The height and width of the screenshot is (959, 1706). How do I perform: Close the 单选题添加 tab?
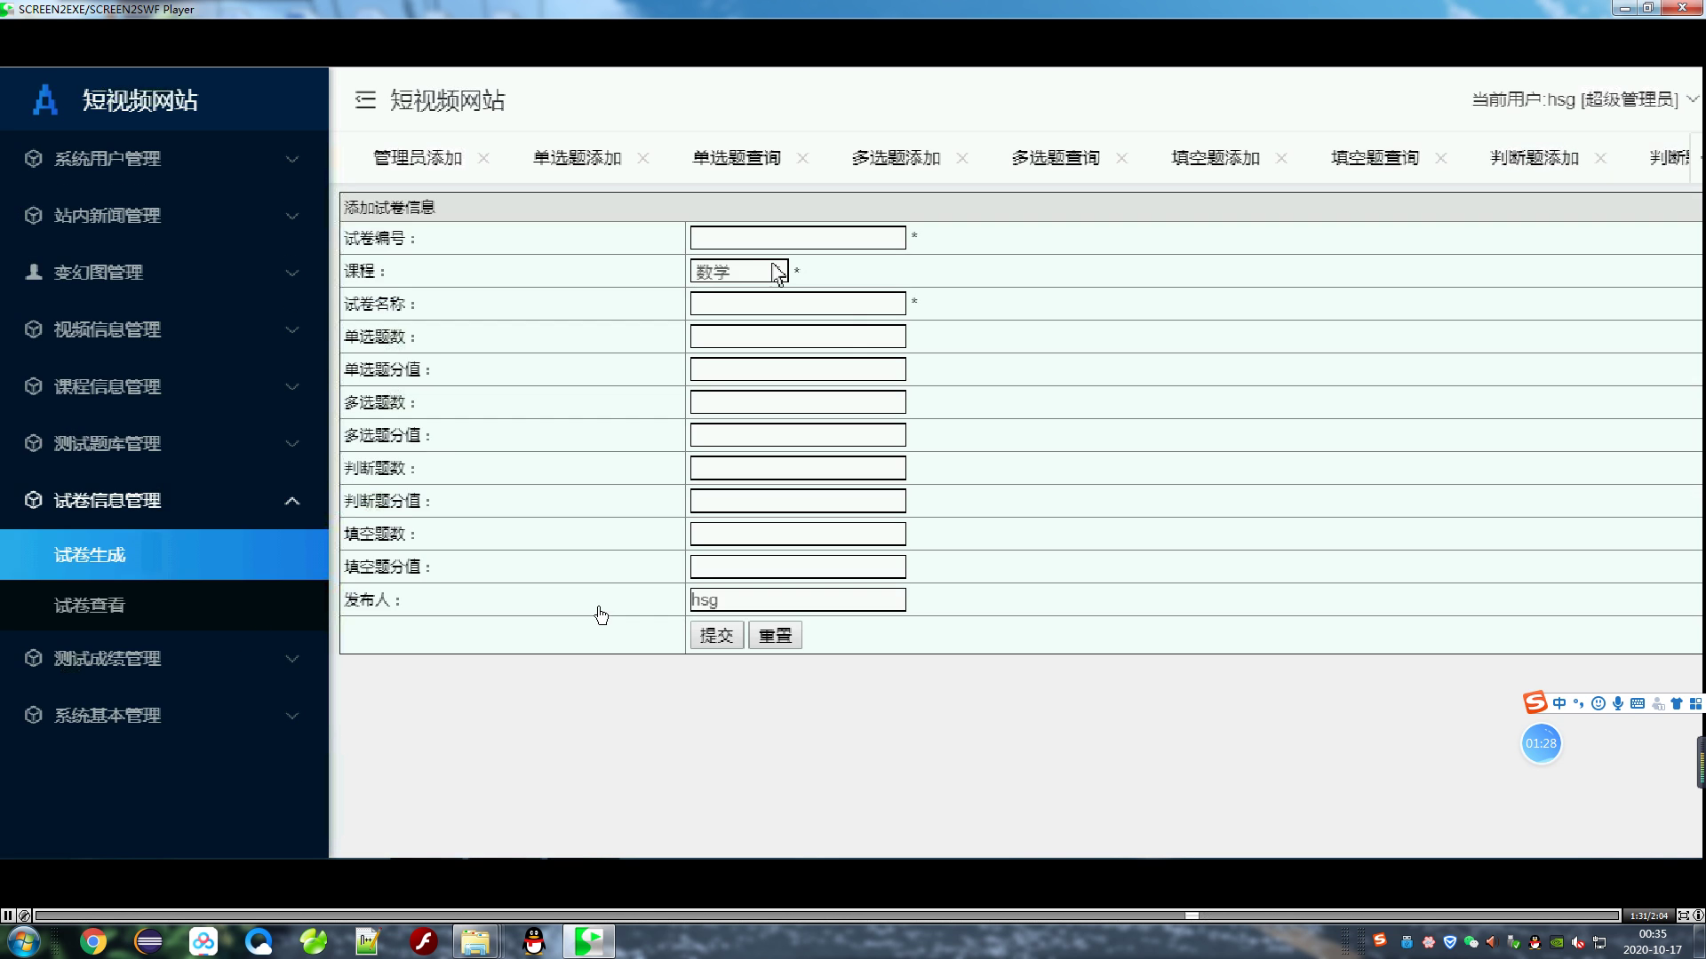[x=643, y=158]
